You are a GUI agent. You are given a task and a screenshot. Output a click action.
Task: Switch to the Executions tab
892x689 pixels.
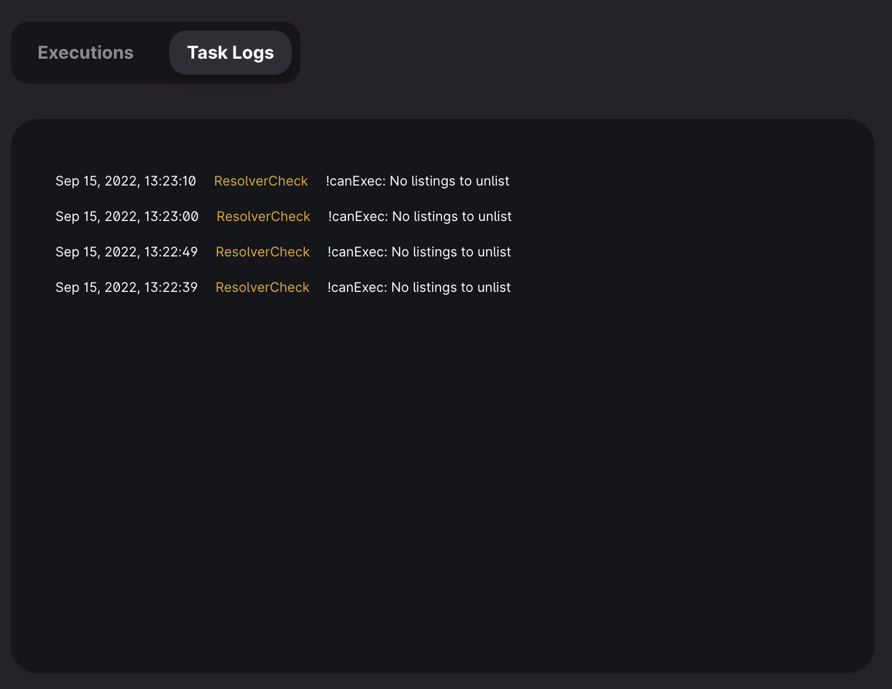[85, 53]
